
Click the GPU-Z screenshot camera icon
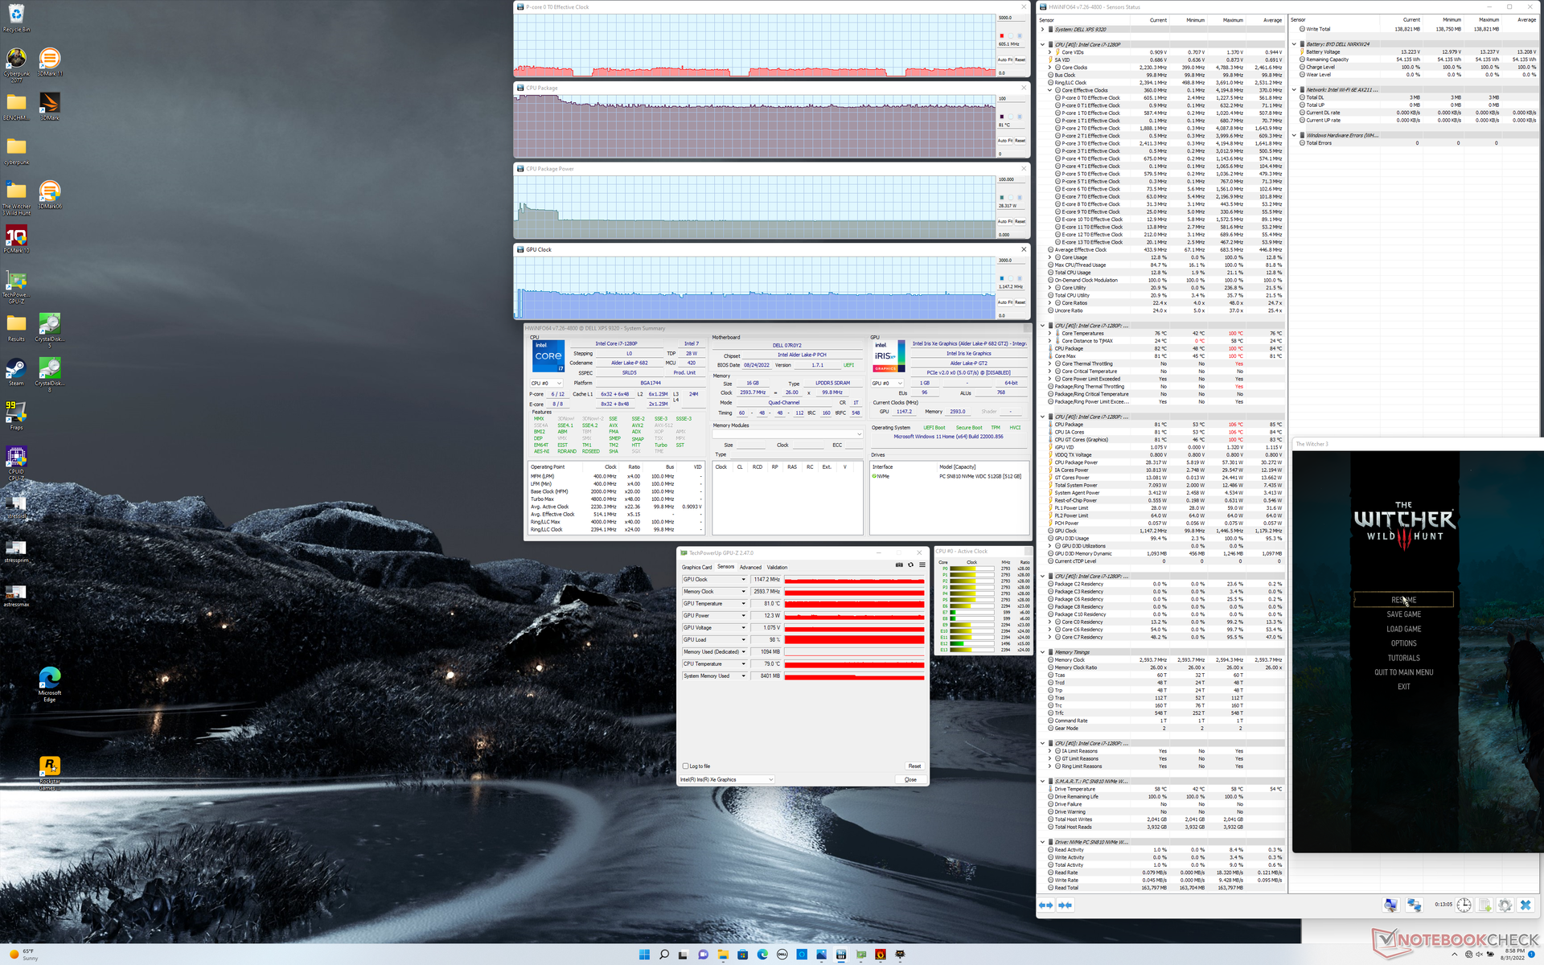tap(899, 565)
